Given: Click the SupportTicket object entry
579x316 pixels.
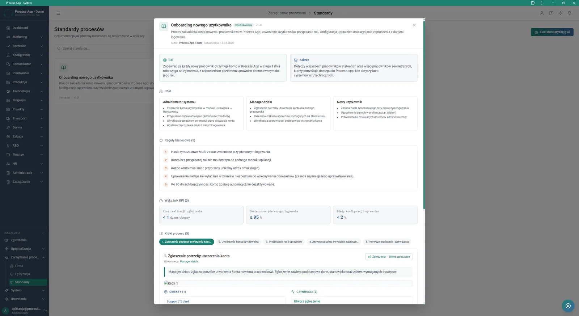Looking at the screenshot, I should 178,301.
